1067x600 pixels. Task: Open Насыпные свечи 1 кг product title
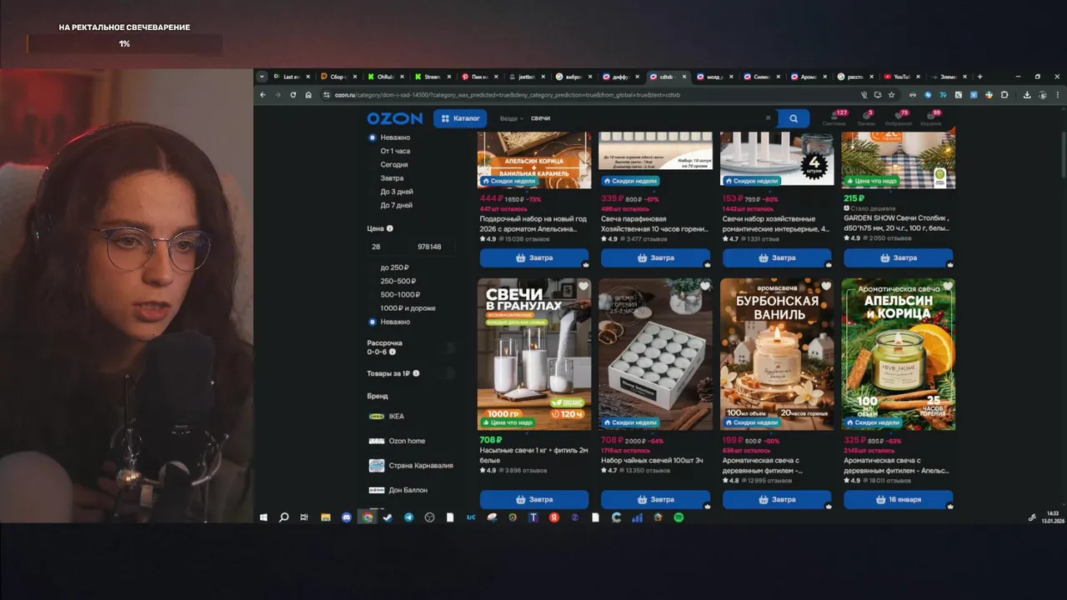534,455
